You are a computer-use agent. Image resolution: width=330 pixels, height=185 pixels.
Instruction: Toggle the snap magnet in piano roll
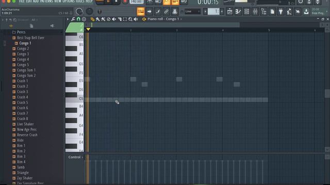[x=78, y=20]
